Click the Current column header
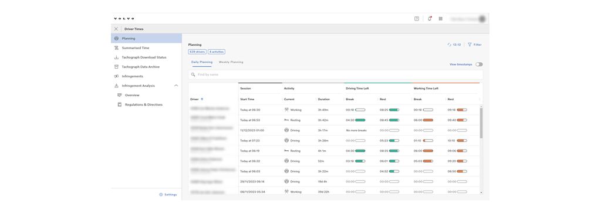This screenshot has width=601, height=213. (x=289, y=99)
